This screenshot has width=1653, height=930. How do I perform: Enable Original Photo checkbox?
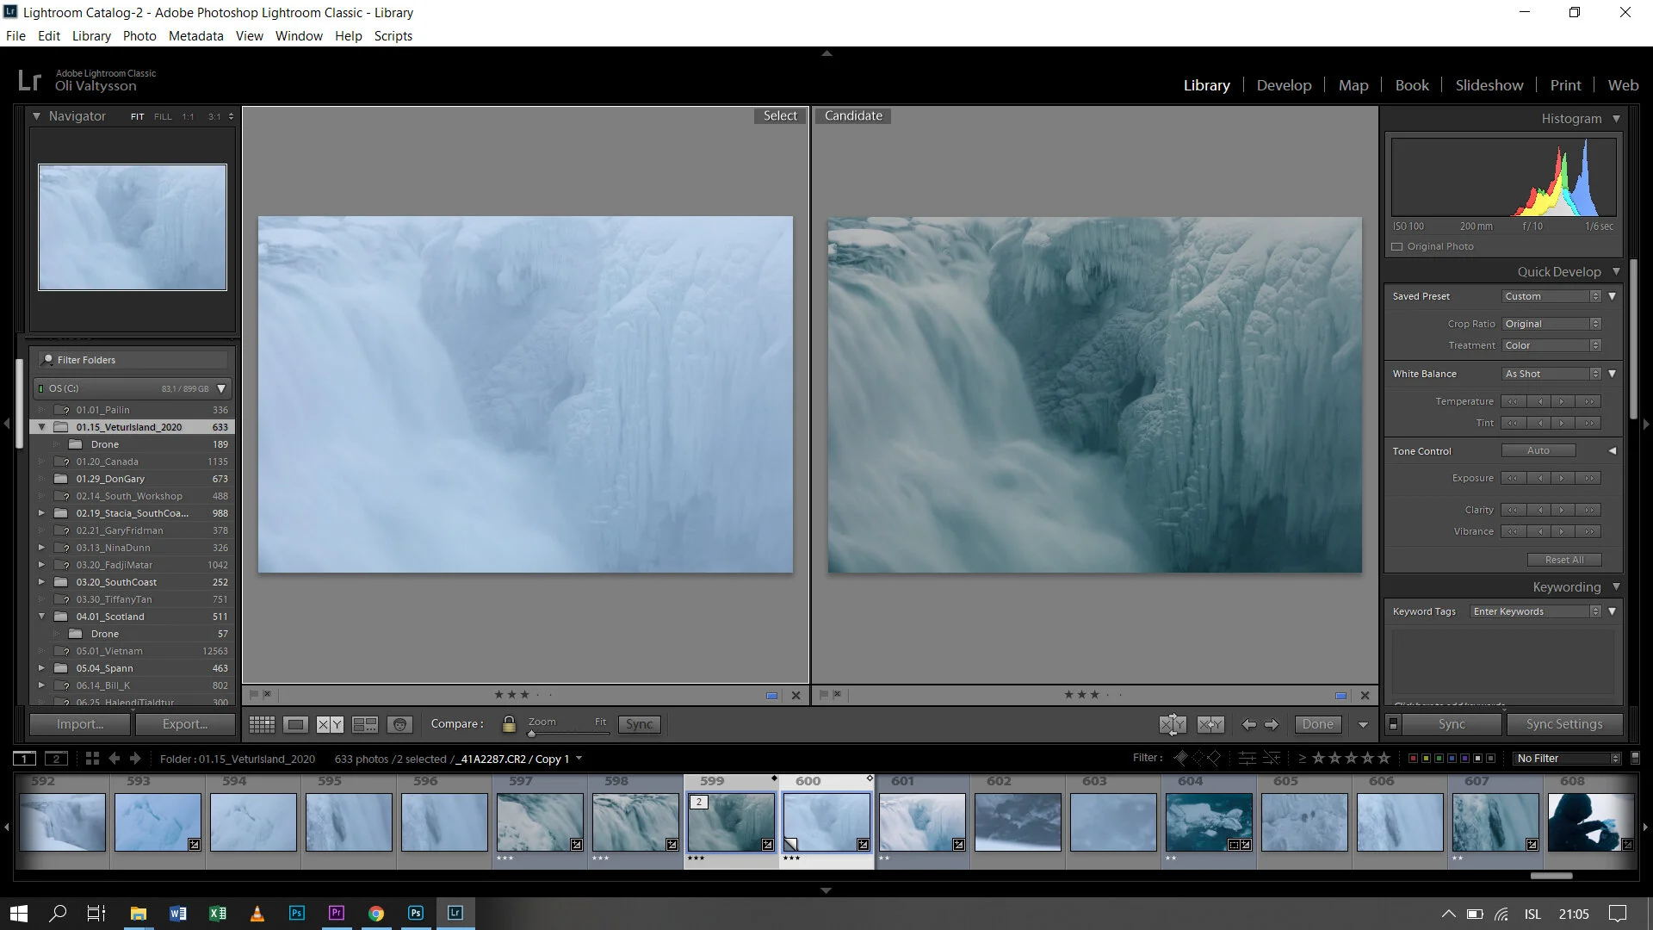point(1397,246)
